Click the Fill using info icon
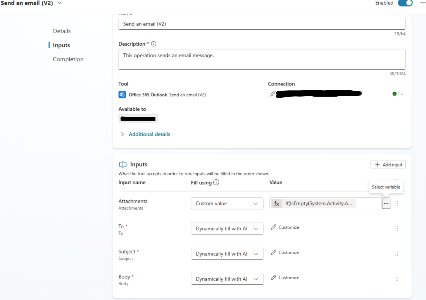 216,182
